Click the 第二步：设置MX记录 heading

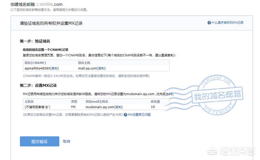(38, 85)
